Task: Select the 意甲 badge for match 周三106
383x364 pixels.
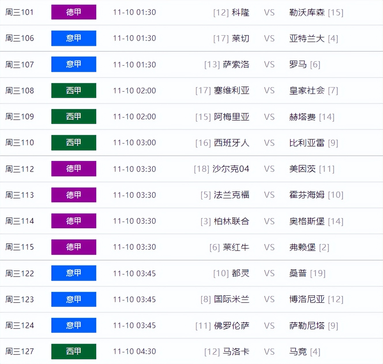Action: pyautogui.click(x=74, y=38)
